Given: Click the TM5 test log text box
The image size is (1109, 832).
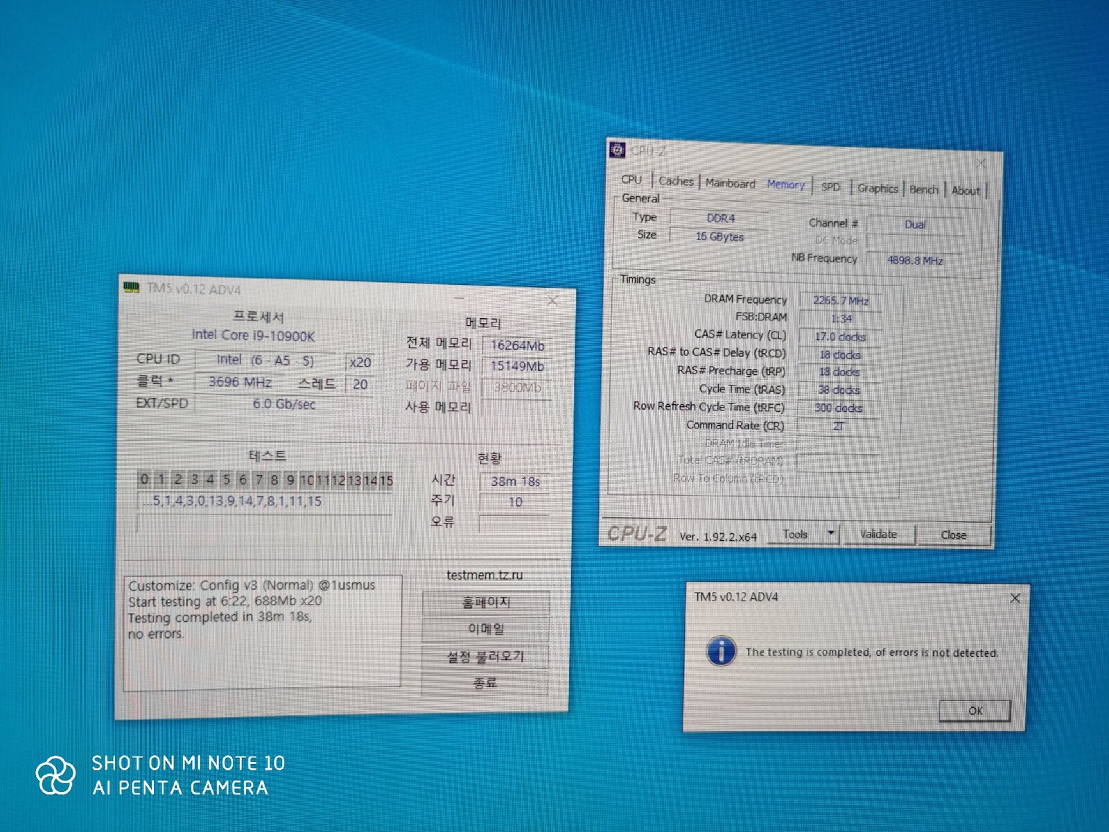Looking at the screenshot, I should point(263,633).
